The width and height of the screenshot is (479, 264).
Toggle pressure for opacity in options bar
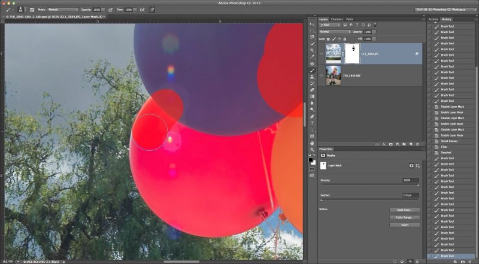[110, 10]
